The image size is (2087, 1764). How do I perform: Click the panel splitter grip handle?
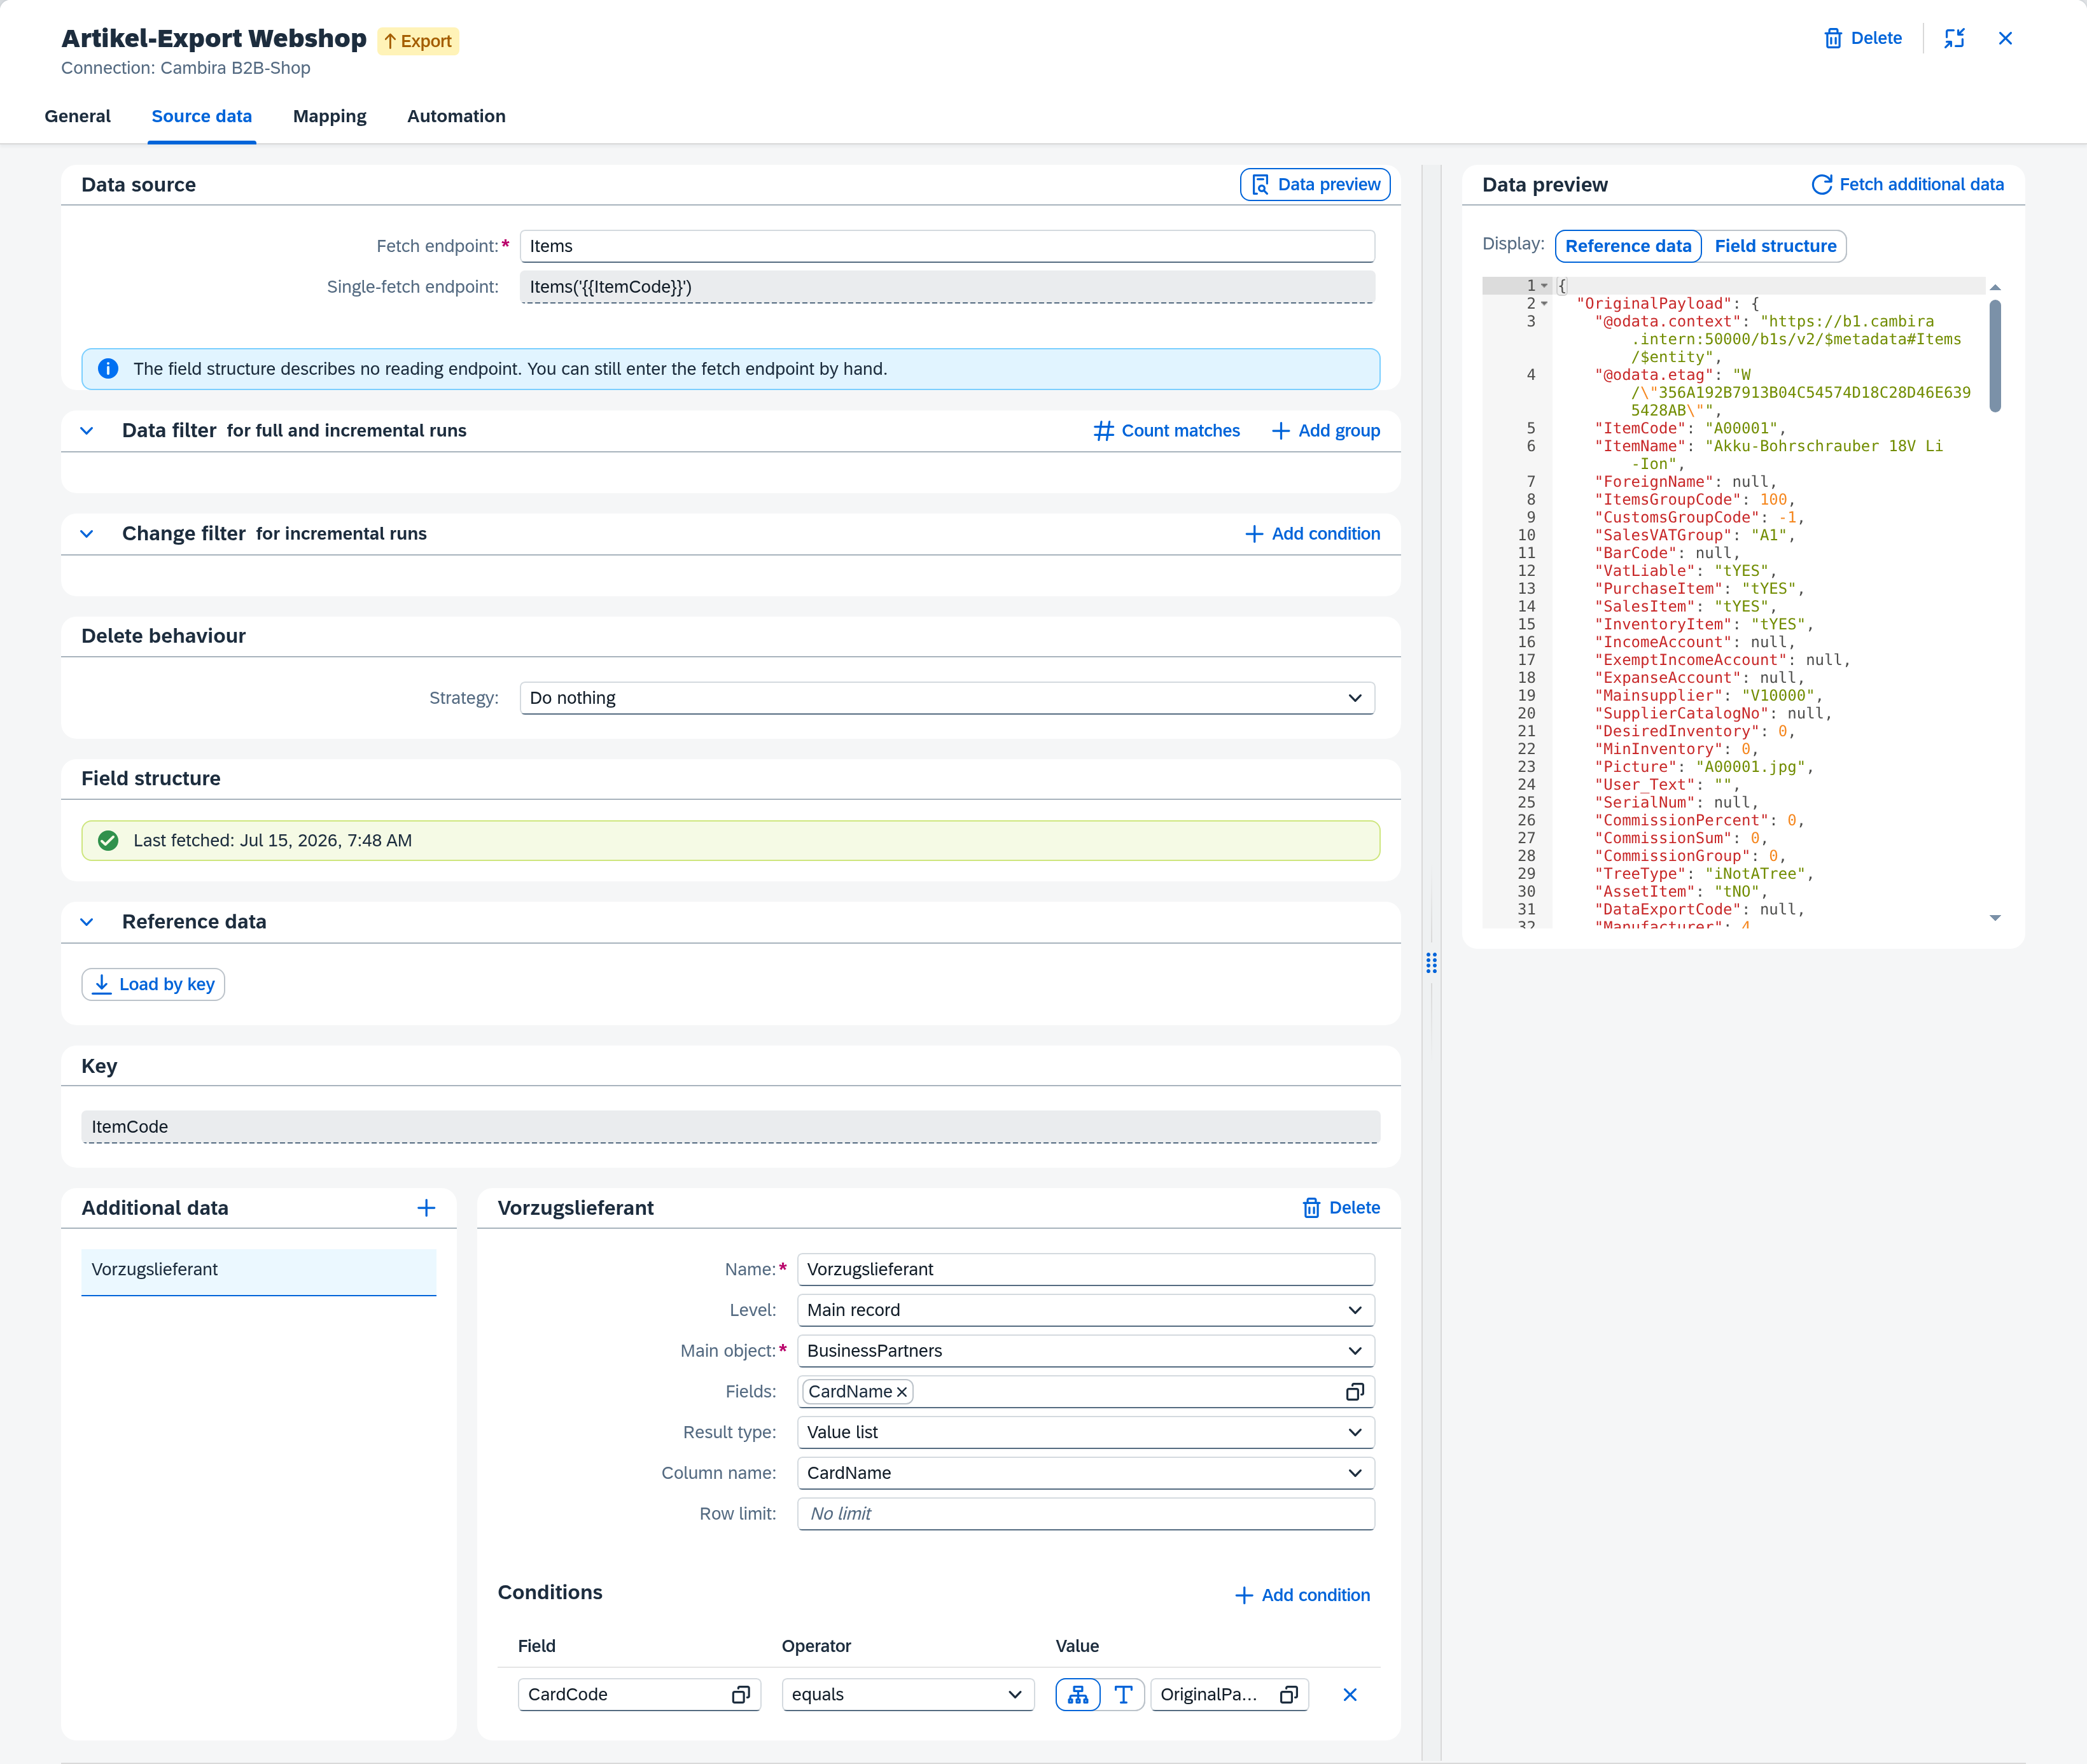point(1431,963)
